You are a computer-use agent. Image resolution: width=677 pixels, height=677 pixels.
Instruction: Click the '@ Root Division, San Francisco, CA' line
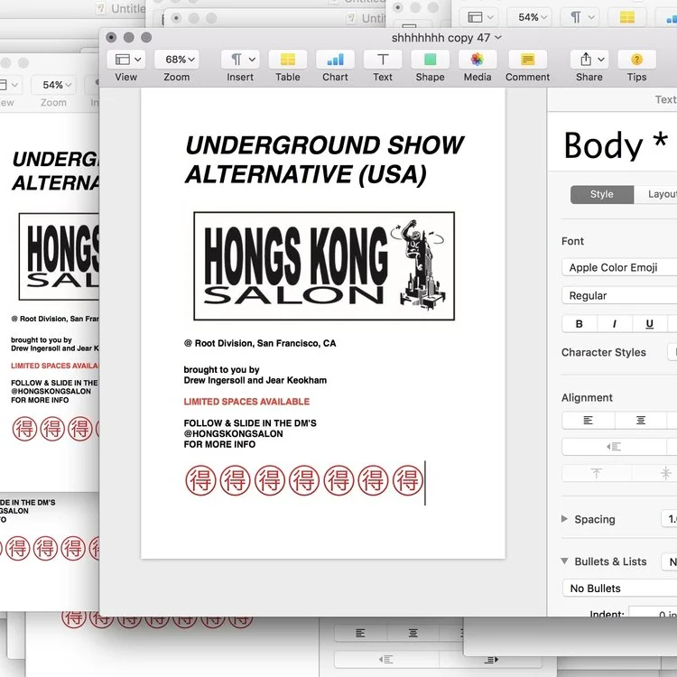click(x=259, y=343)
